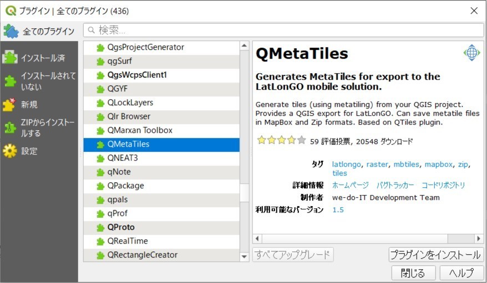Image resolution: width=487 pixels, height=283 pixels.
Task: Click details pane scroll left arrow
Action: pyautogui.click(x=257, y=238)
